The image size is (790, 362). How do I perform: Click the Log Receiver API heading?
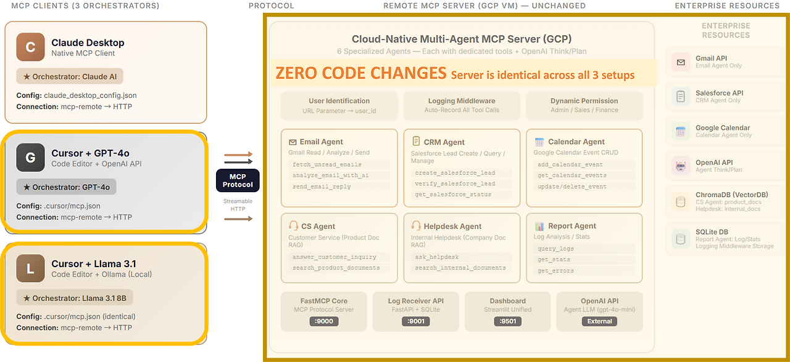click(x=415, y=301)
